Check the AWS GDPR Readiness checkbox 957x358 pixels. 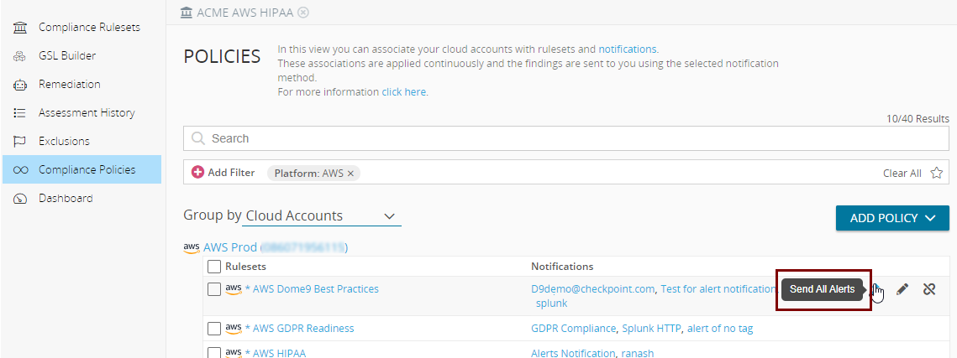click(x=214, y=329)
